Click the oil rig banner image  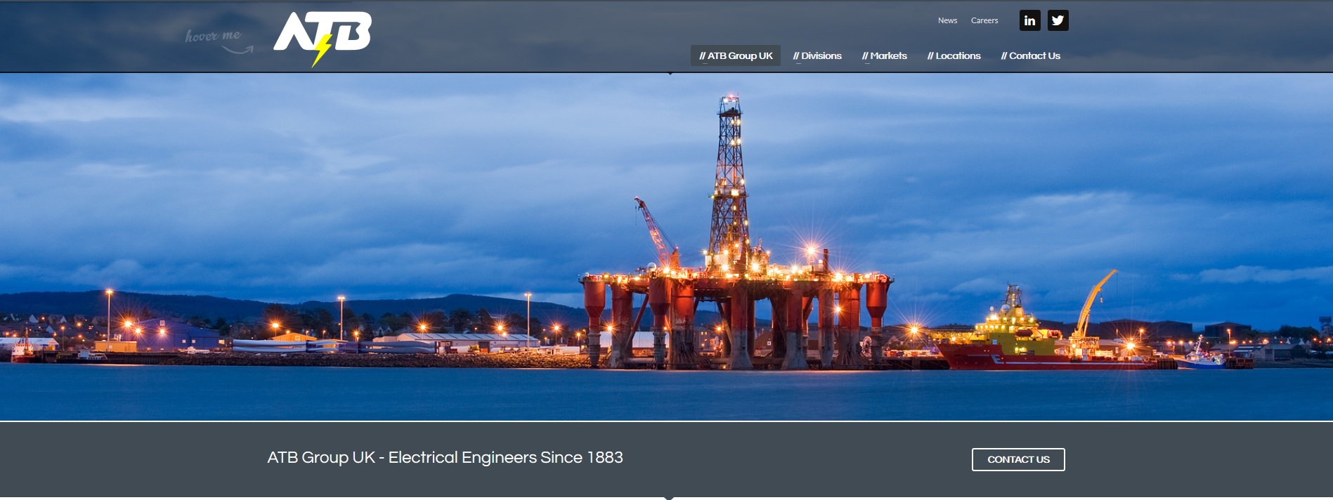point(666,247)
